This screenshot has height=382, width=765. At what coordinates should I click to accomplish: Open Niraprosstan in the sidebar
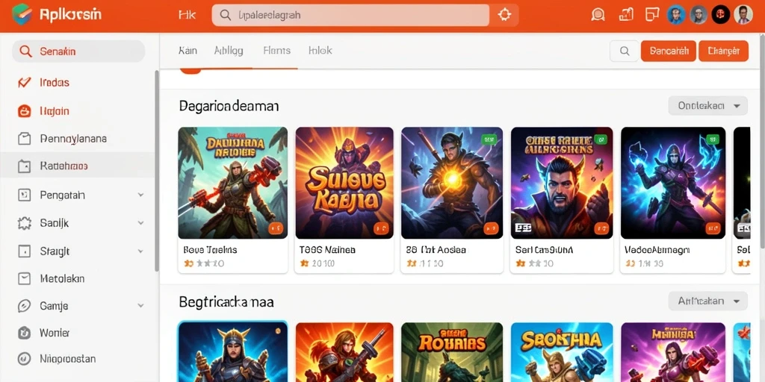point(67,359)
